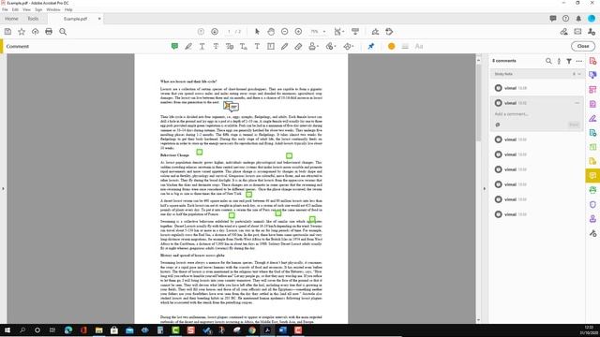Bookmark the file with the star icon

coord(22,32)
